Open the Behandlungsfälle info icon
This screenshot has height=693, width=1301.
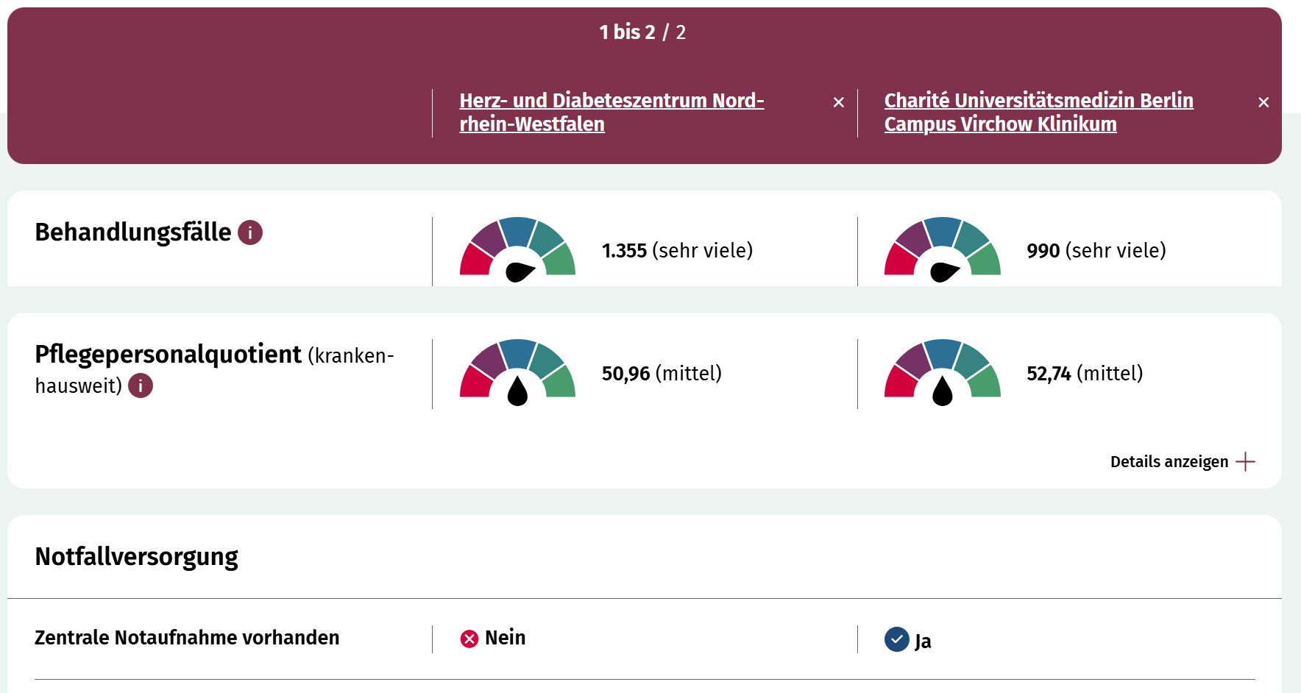pos(249,232)
